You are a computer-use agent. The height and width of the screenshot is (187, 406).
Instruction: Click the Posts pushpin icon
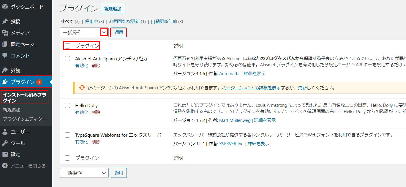[5, 22]
